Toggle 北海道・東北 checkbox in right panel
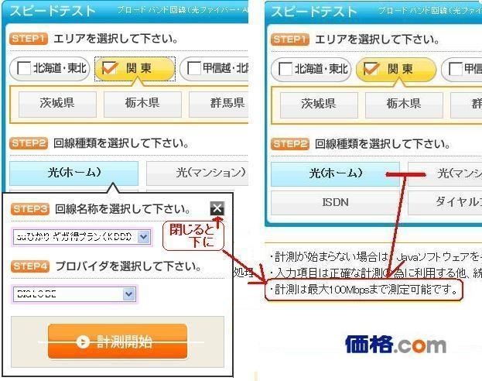This screenshot has width=482, height=381. (x=285, y=69)
